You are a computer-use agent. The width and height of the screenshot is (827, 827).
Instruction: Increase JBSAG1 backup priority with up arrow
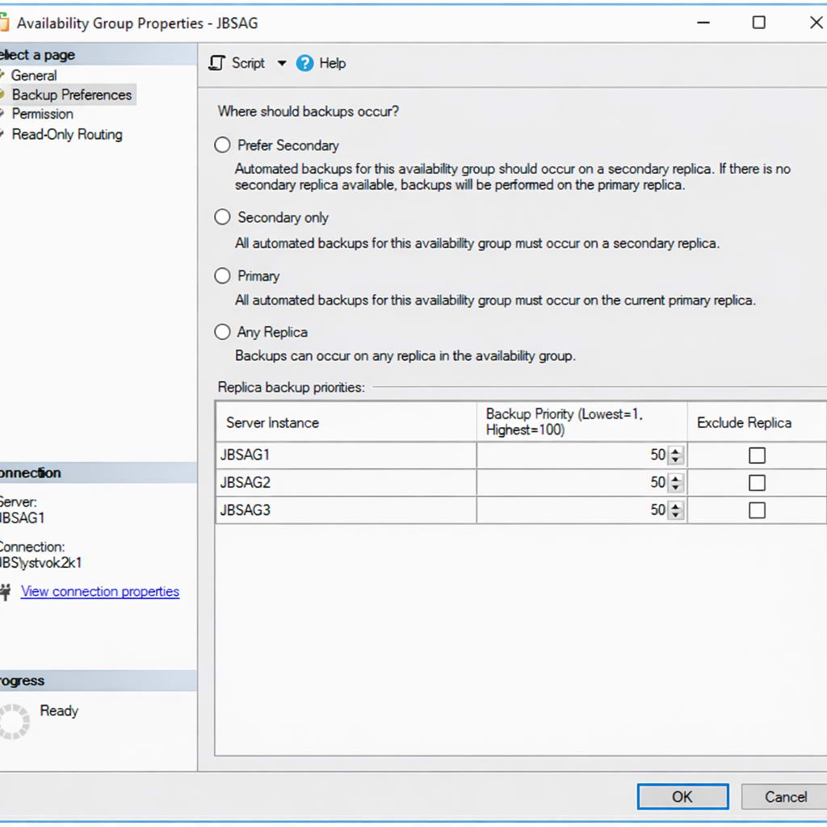(x=676, y=451)
